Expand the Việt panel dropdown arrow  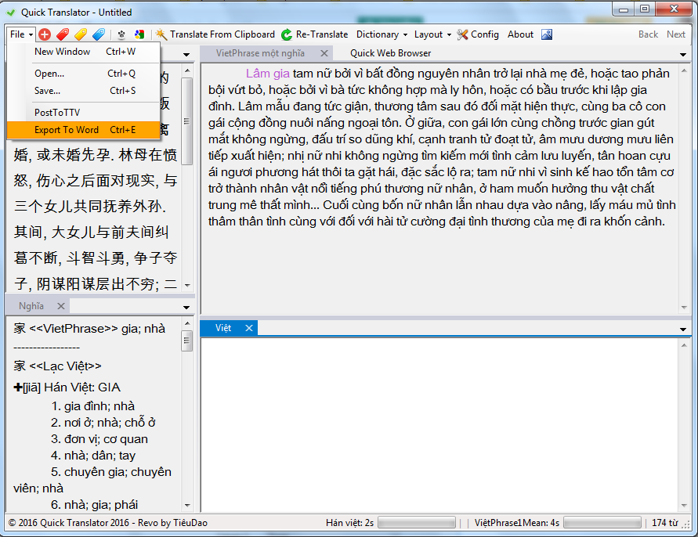coord(683,329)
